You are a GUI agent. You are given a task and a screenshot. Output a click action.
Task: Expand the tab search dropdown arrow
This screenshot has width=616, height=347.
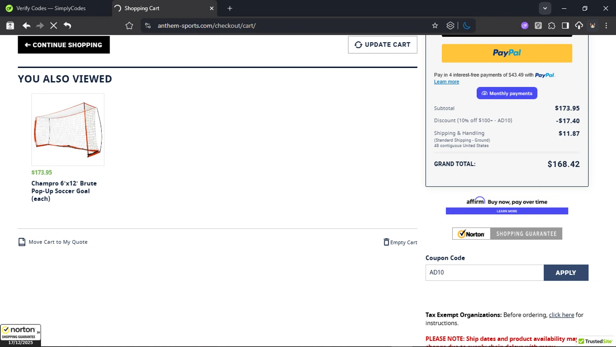click(545, 8)
